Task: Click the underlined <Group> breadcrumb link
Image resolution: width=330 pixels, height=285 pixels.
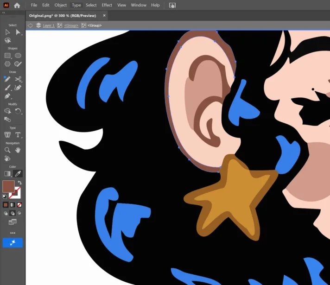Action: click(71, 25)
